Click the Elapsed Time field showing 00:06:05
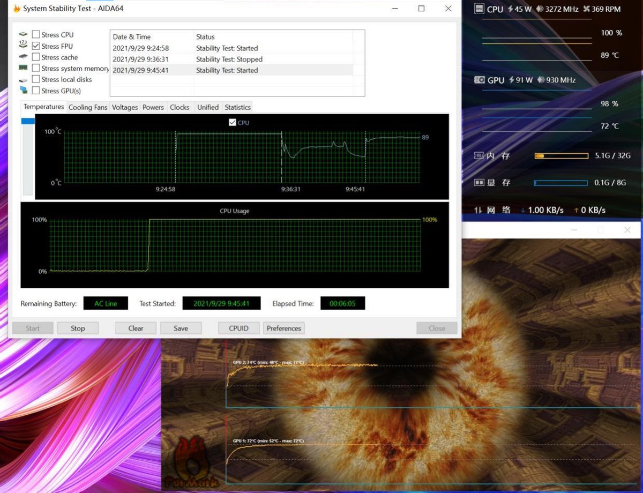The height and width of the screenshot is (493, 643). [342, 303]
